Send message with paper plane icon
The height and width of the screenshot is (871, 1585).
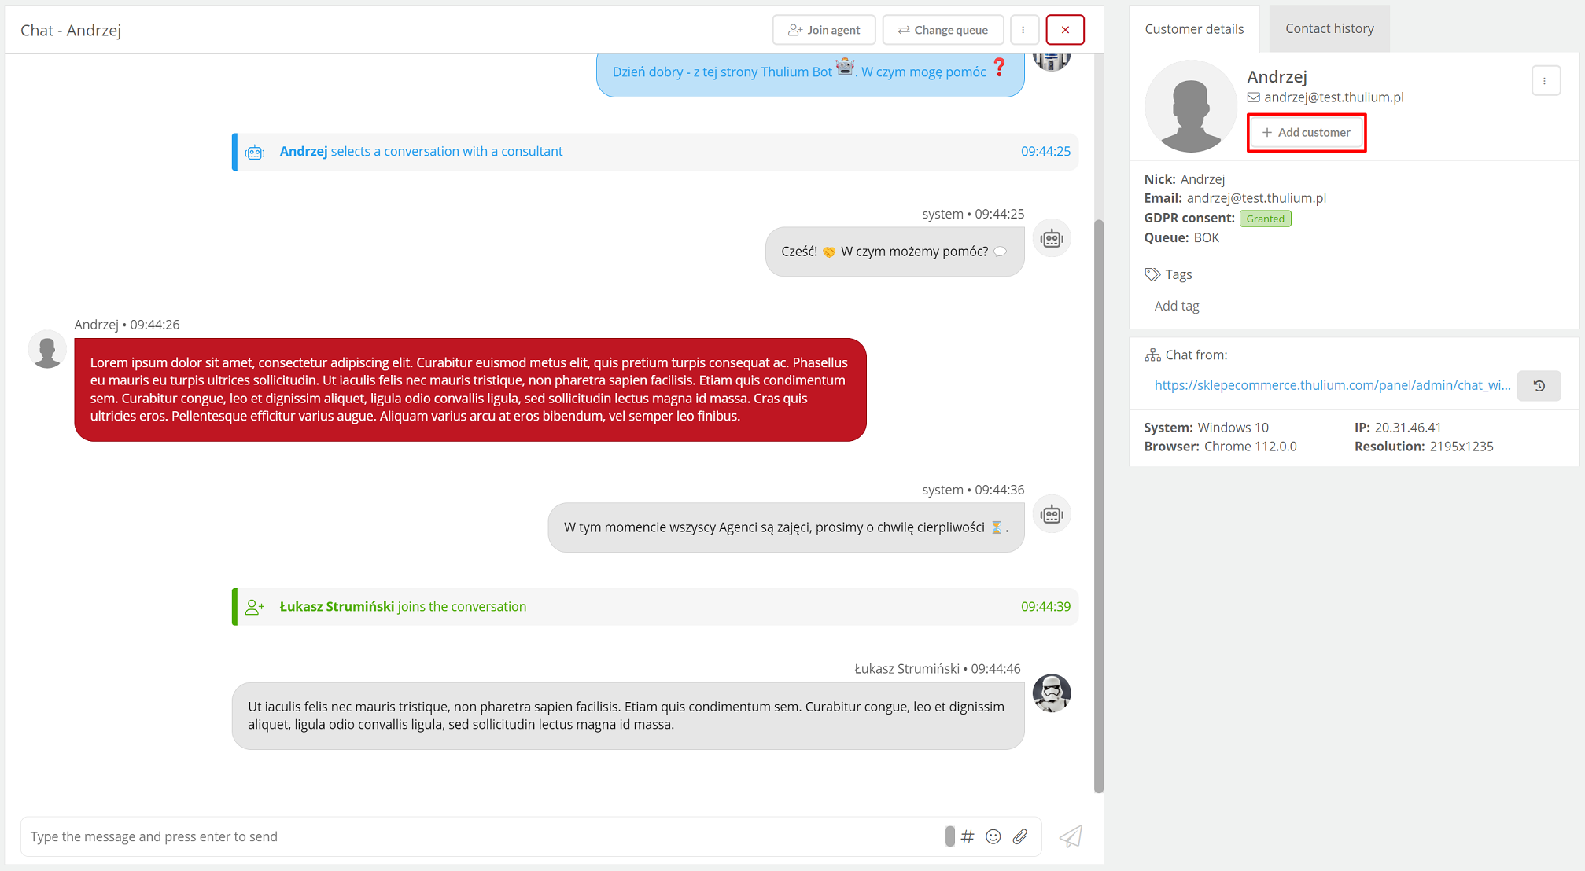click(1071, 836)
